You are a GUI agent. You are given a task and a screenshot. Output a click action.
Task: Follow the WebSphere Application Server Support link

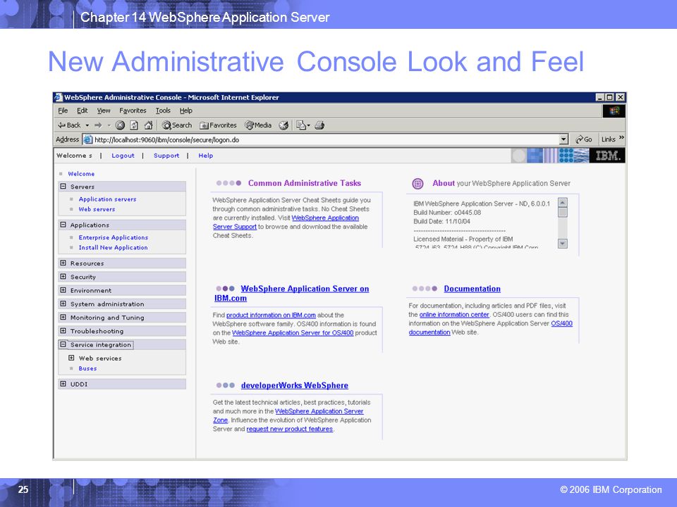click(x=286, y=223)
